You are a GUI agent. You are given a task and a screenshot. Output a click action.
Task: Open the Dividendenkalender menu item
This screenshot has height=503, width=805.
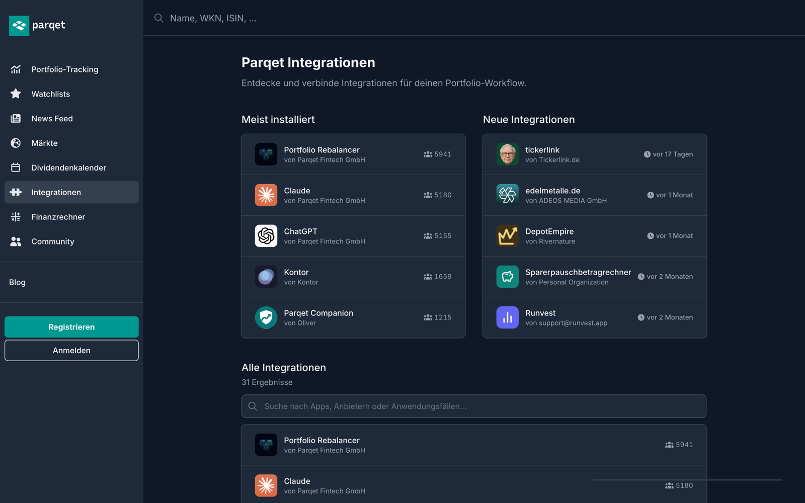pyautogui.click(x=71, y=167)
